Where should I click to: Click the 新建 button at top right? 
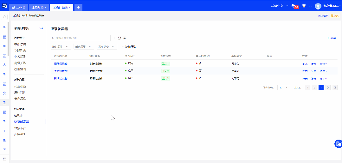pyautogui.click(x=331, y=38)
